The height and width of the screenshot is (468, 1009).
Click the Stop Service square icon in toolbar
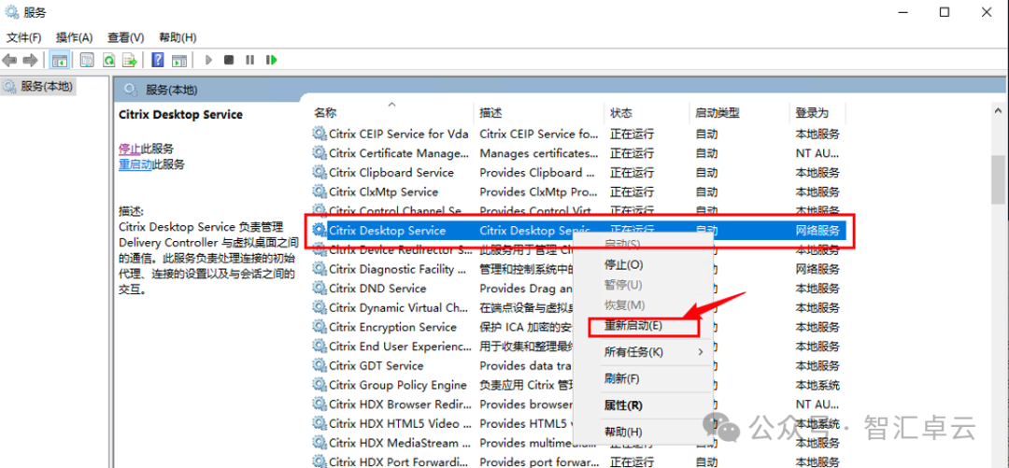click(229, 60)
